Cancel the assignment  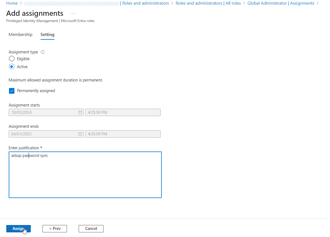(91, 229)
